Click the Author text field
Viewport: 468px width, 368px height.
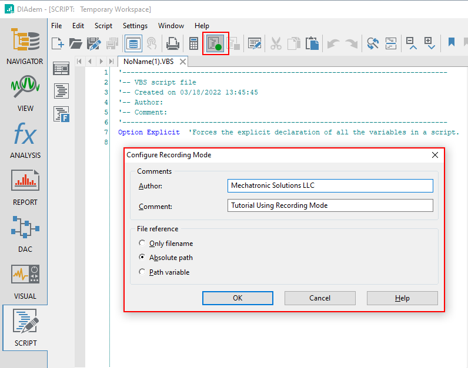coord(330,185)
